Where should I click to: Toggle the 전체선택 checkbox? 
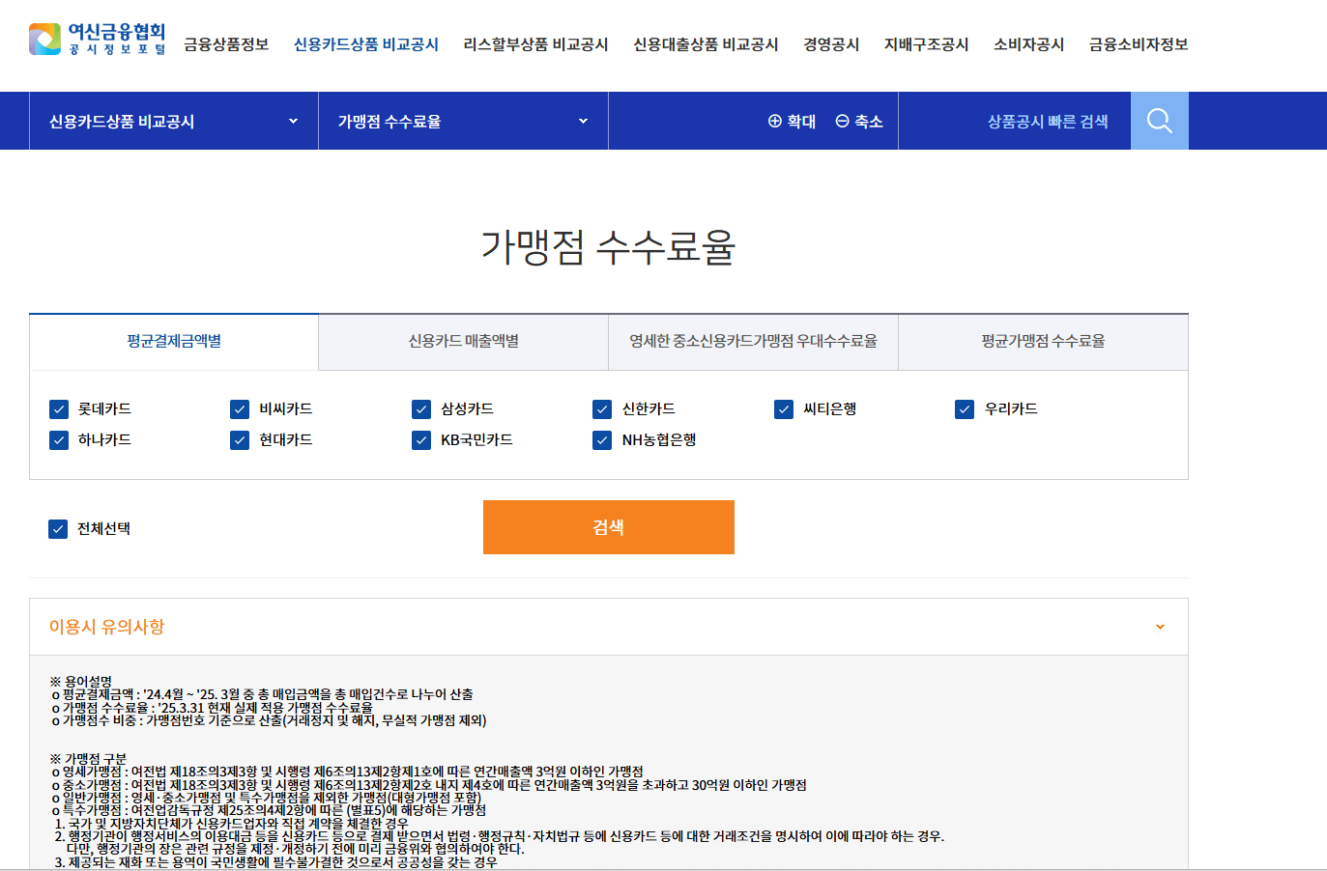point(58,529)
